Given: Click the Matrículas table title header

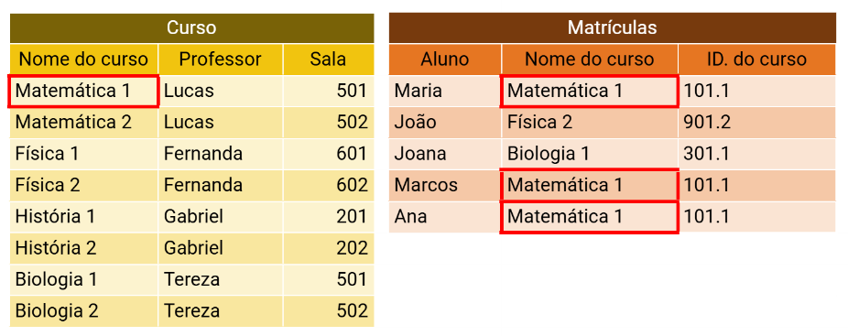Looking at the screenshot, I should tap(613, 28).
